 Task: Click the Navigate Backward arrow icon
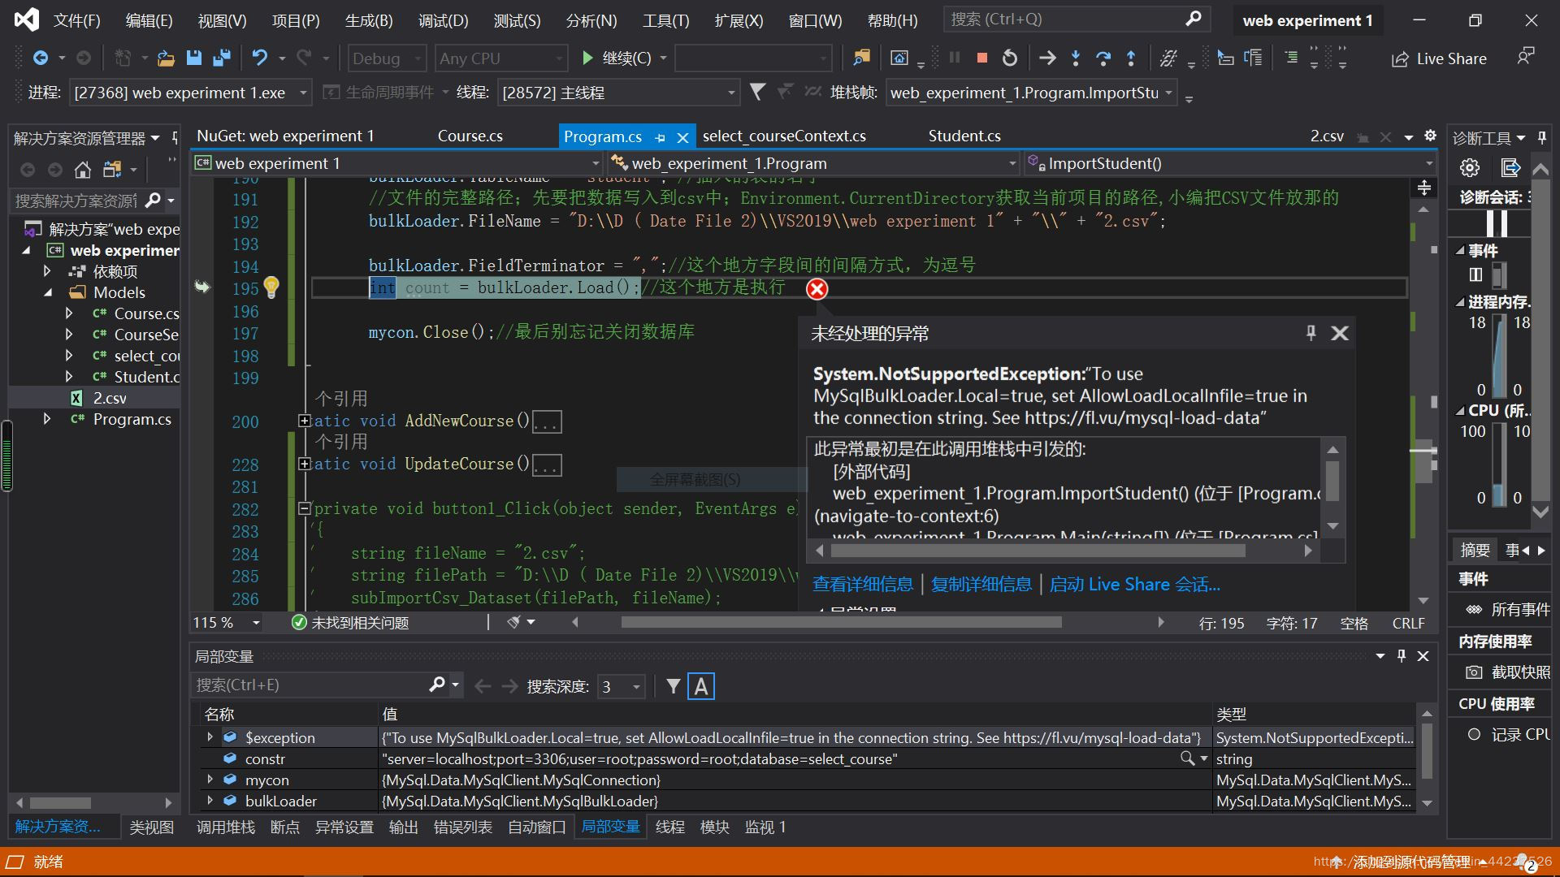point(40,58)
